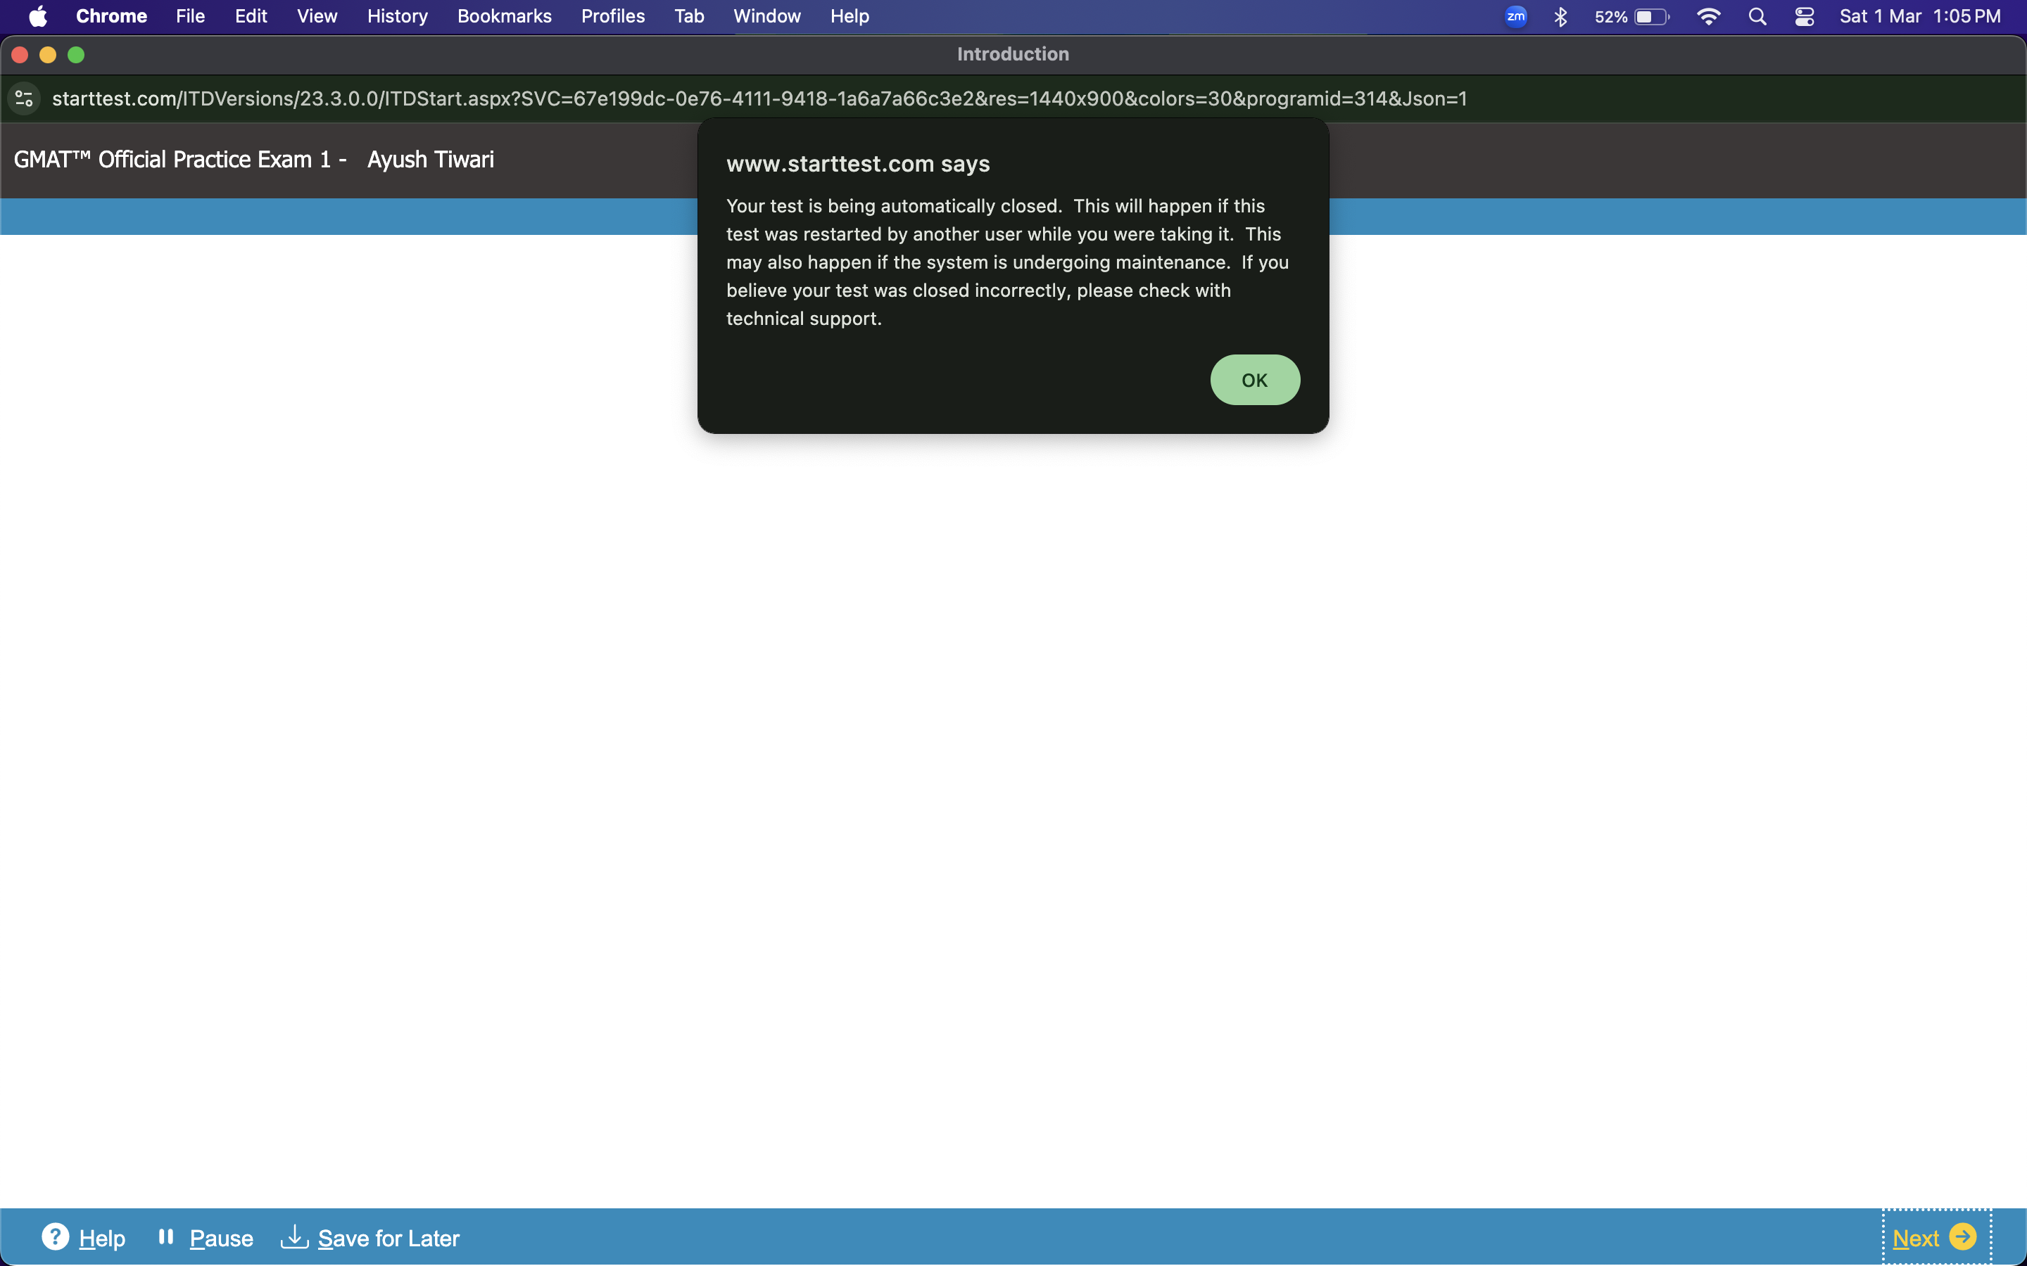Open the Control Center icon
The width and height of the screenshot is (2027, 1266).
[1804, 17]
